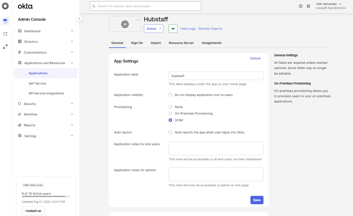Click the workflows rail icon

pos(5,47)
